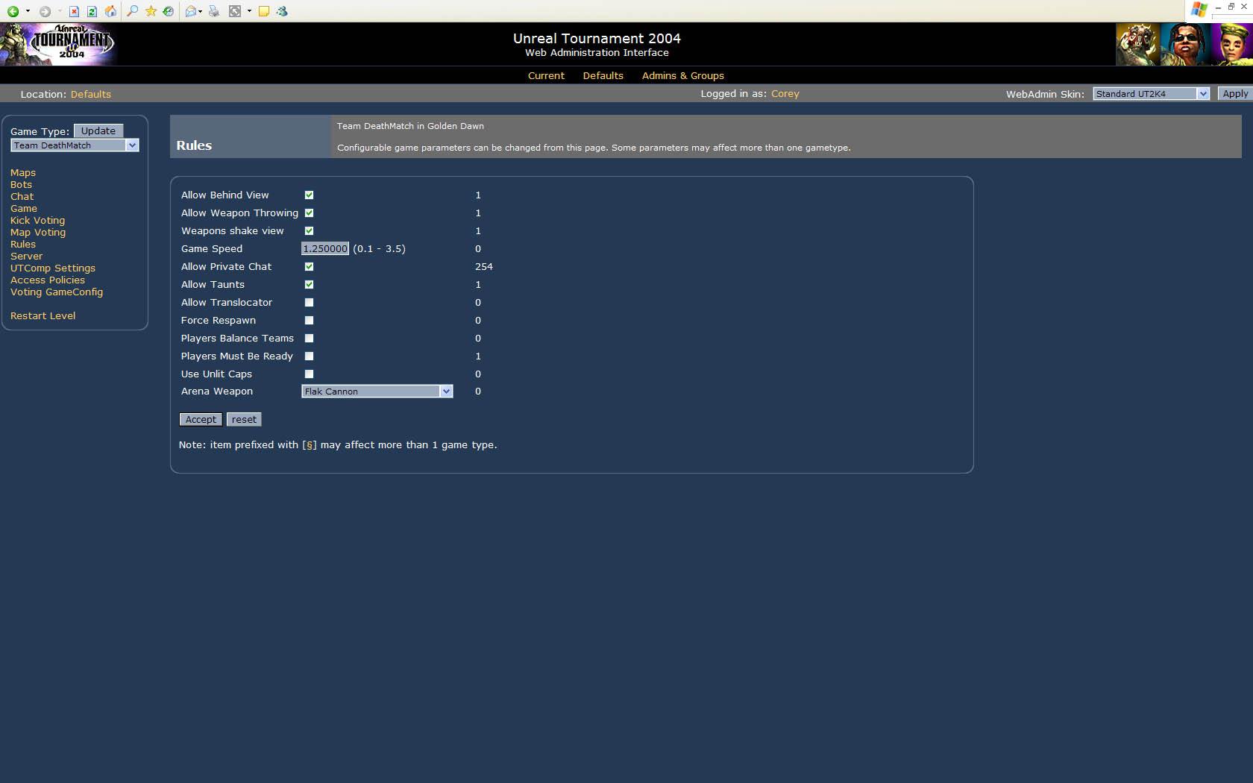The width and height of the screenshot is (1253, 783).
Task: Open History with the green clock icon
Action: [x=169, y=11]
